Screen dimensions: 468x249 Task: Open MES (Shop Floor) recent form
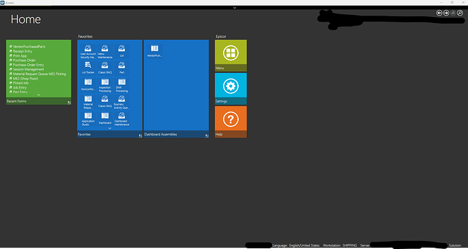coord(24,78)
